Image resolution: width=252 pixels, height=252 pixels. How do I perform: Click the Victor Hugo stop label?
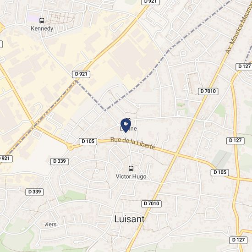click(131, 176)
